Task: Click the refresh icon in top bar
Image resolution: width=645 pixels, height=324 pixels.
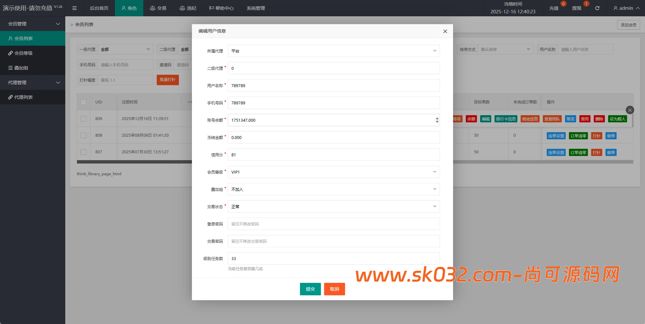Action: point(597,8)
